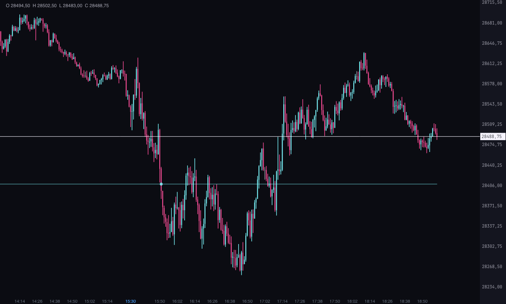
Task: Click the Low value L 28483,00
Action: click(71, 5)
